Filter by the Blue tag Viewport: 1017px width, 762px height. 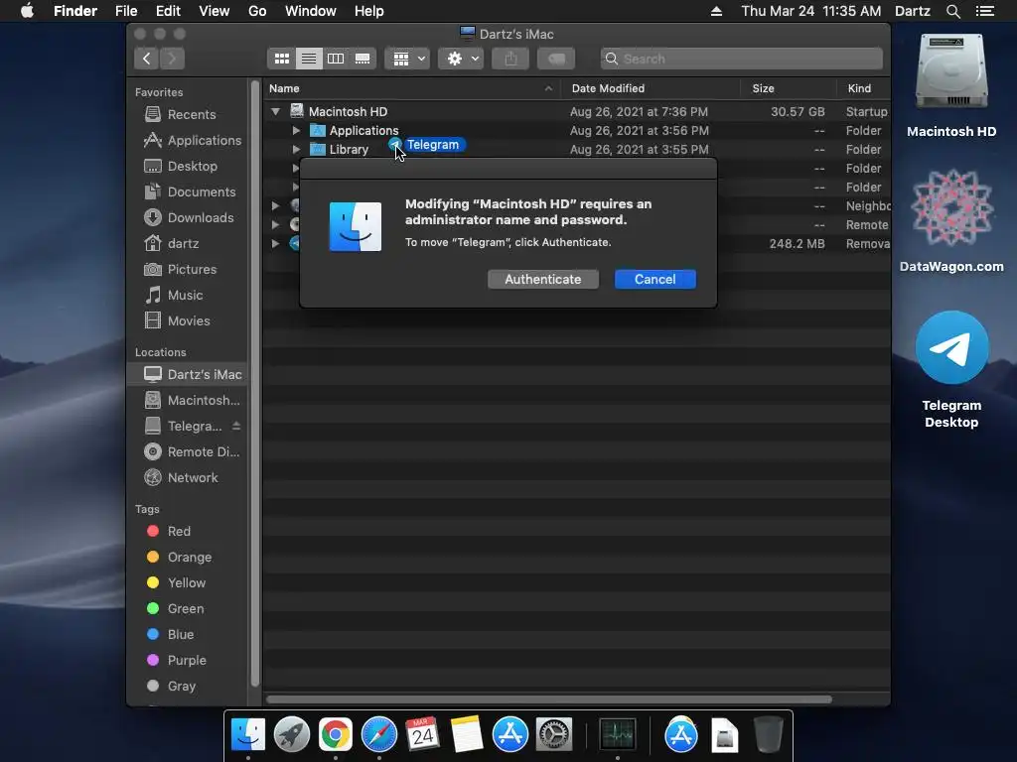[x=170, y=634]
